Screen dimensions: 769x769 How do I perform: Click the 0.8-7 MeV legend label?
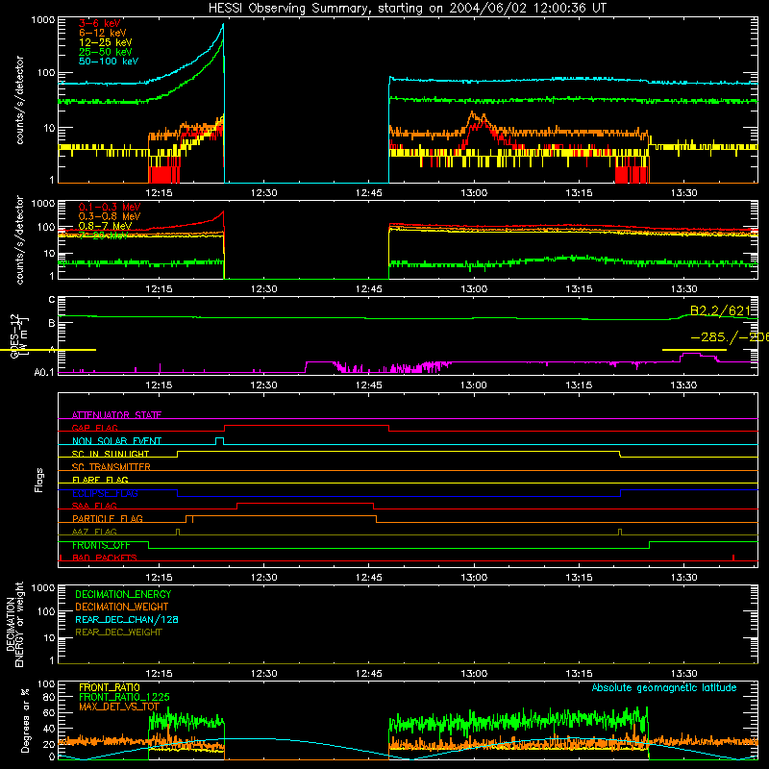coord(105,226)
